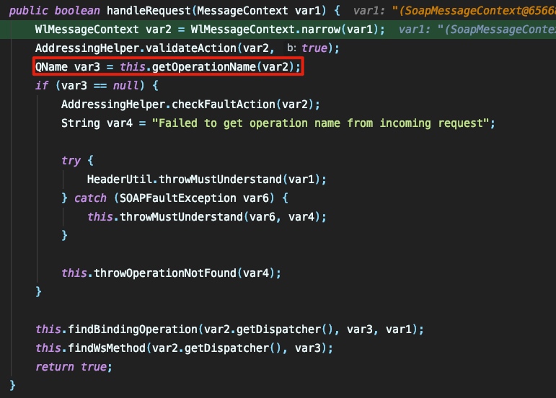Click the inline var1 debugger value on first line
Image resolution: width=556 pixels, height=398 pixels.
tap(454, 11)
